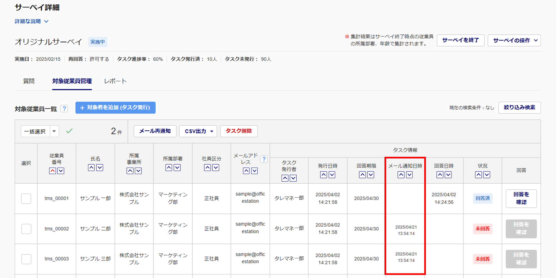Sort 発行日時 column descending
This screenshot has width=556, height=278.
(x=332, y=175)
